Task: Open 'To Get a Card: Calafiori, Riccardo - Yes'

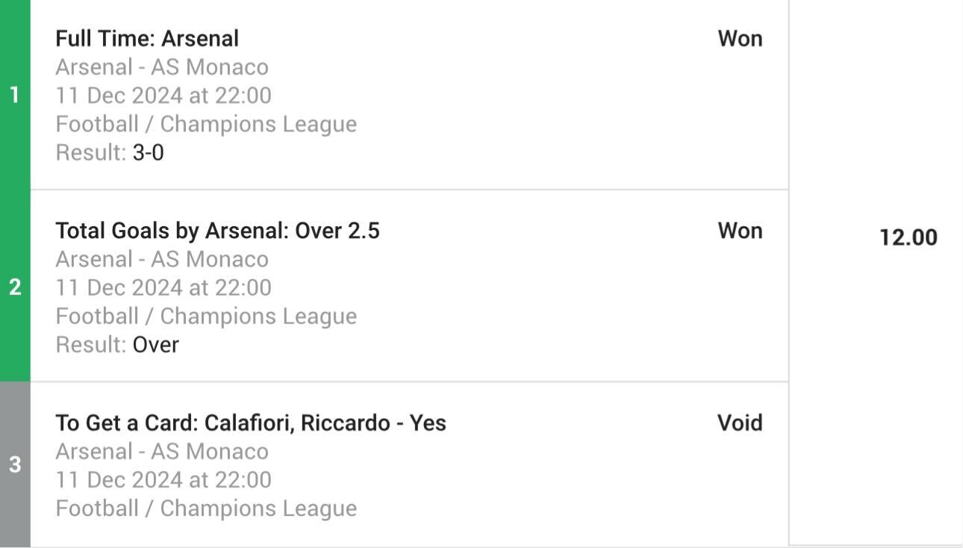Action: tap(251, 423)
